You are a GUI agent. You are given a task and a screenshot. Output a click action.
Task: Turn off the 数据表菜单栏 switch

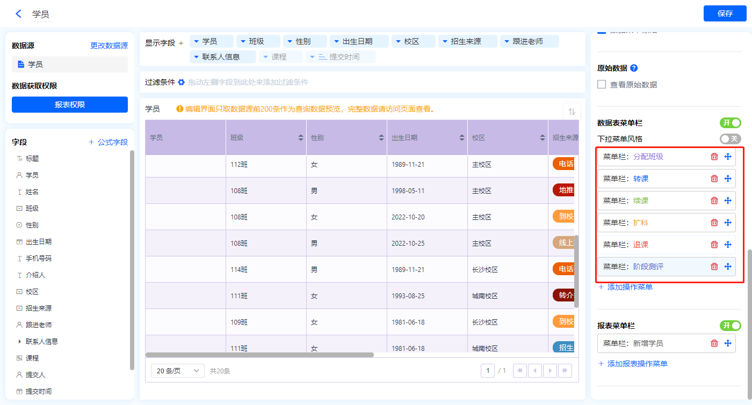click(x=730, y=123)
